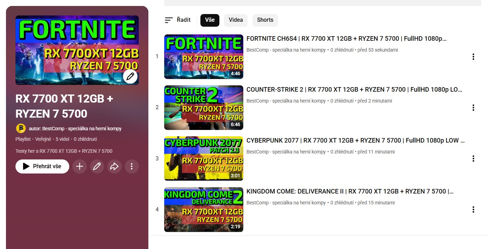Click the 3:01 duration badge
The height and width of the screenshot is (249, 488).
click(235, 176)
